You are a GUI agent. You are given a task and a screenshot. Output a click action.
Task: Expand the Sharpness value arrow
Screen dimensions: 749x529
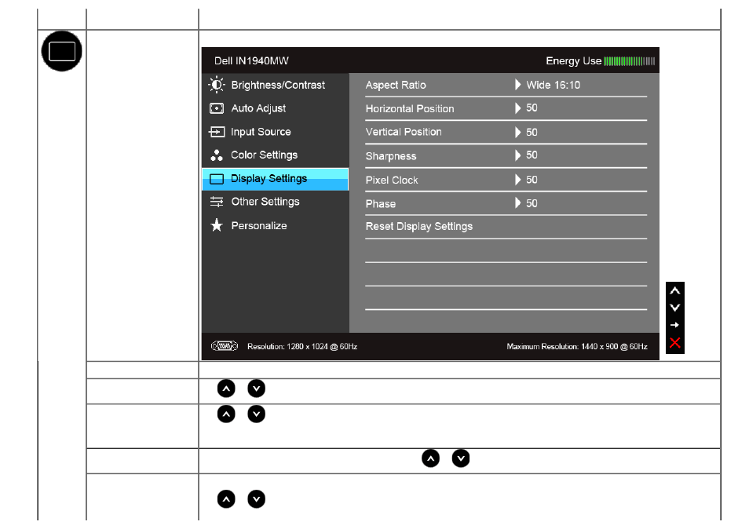(x=518, y=155)
